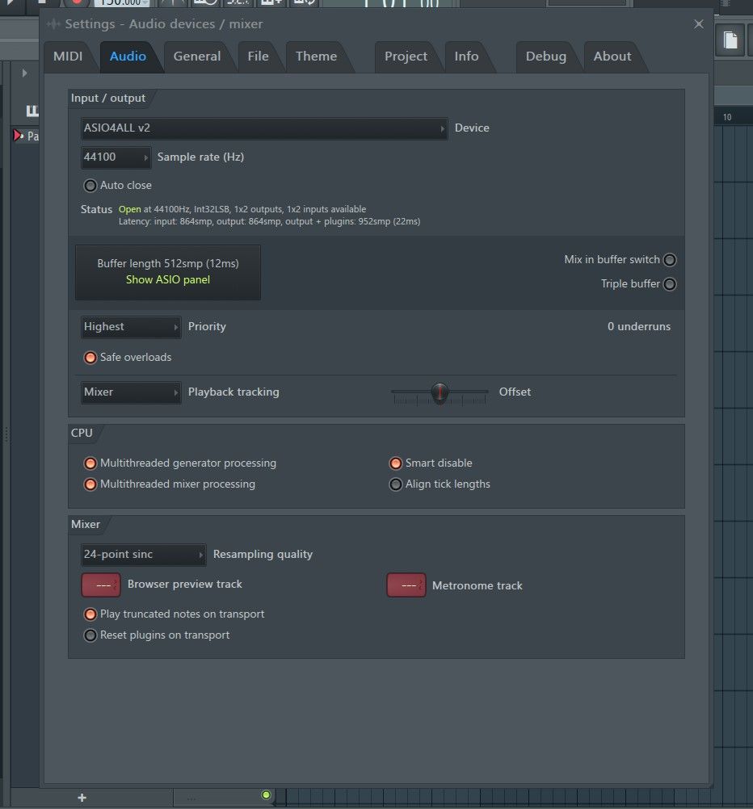
Task: Open the About tab
Action: [612, 57]
